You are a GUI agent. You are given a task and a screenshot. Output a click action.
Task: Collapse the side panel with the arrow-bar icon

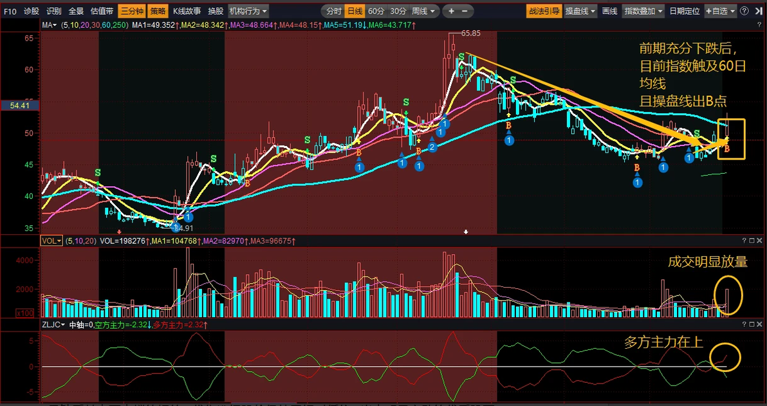tap(758, 11)
